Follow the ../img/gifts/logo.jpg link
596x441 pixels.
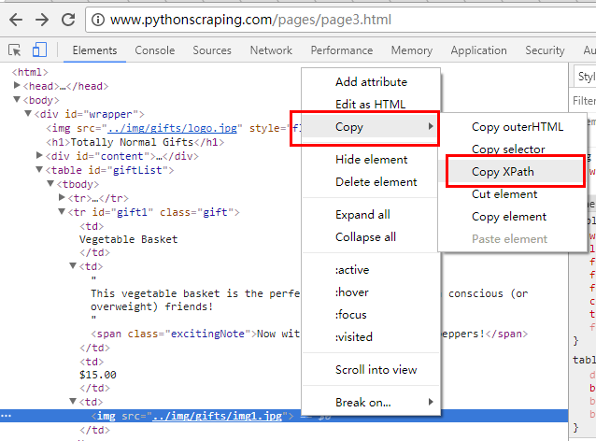173,128
